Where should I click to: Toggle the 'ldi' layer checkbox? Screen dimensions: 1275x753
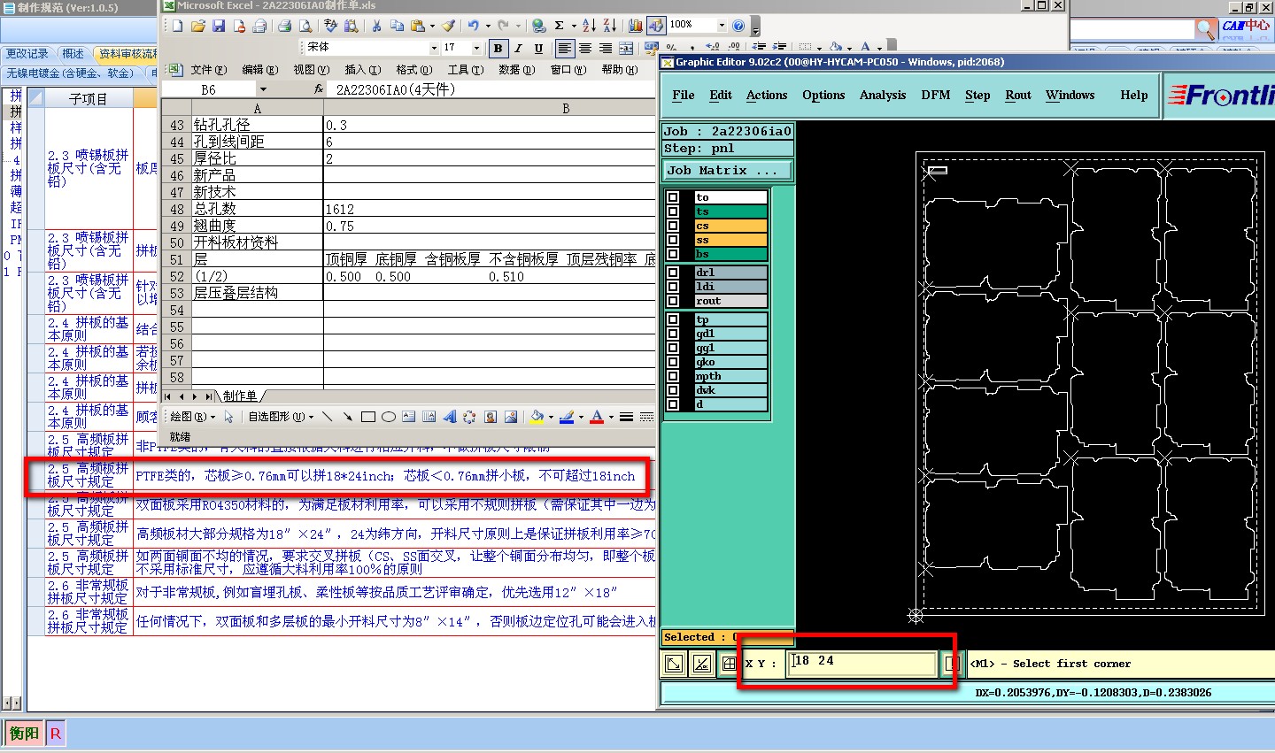(x=673, y=287)
